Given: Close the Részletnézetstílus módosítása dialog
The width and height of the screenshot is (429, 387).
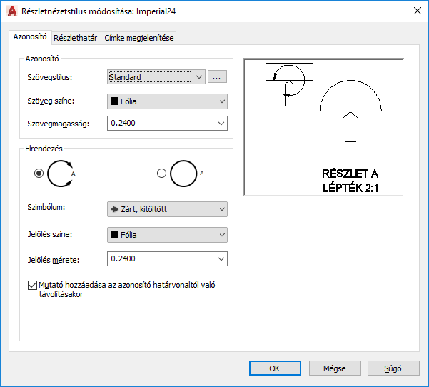Looking at the screenshot, I should pos(418,11).
